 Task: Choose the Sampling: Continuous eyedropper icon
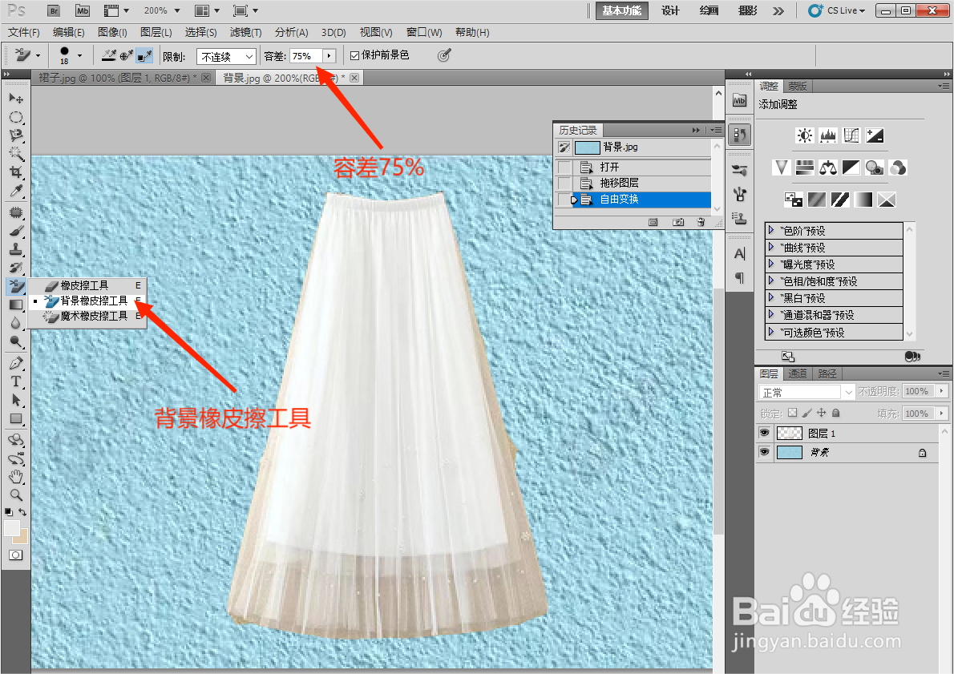pyautogui.click(x=109, y=55)
